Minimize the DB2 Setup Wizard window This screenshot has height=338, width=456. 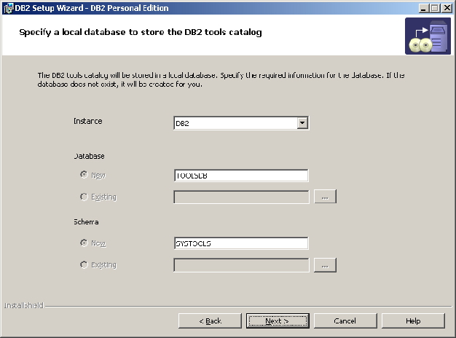424,8
